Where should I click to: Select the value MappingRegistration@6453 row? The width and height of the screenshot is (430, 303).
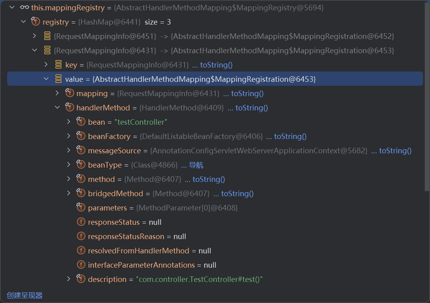click(x=199, y=79)
